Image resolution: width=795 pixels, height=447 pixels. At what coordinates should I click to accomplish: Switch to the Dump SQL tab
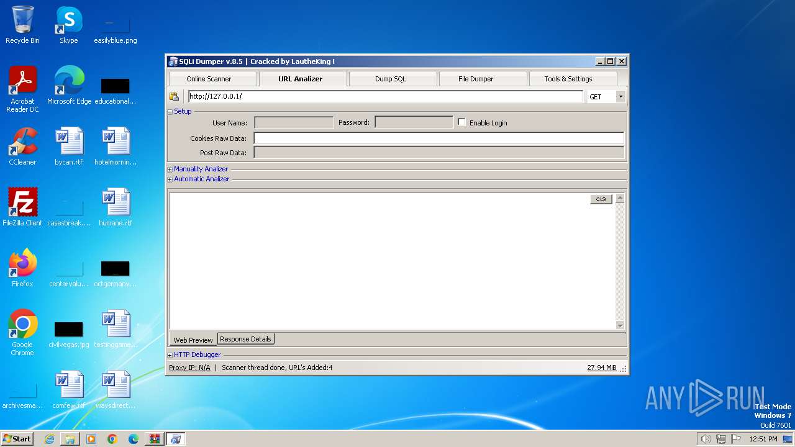(x=393, y=79)
